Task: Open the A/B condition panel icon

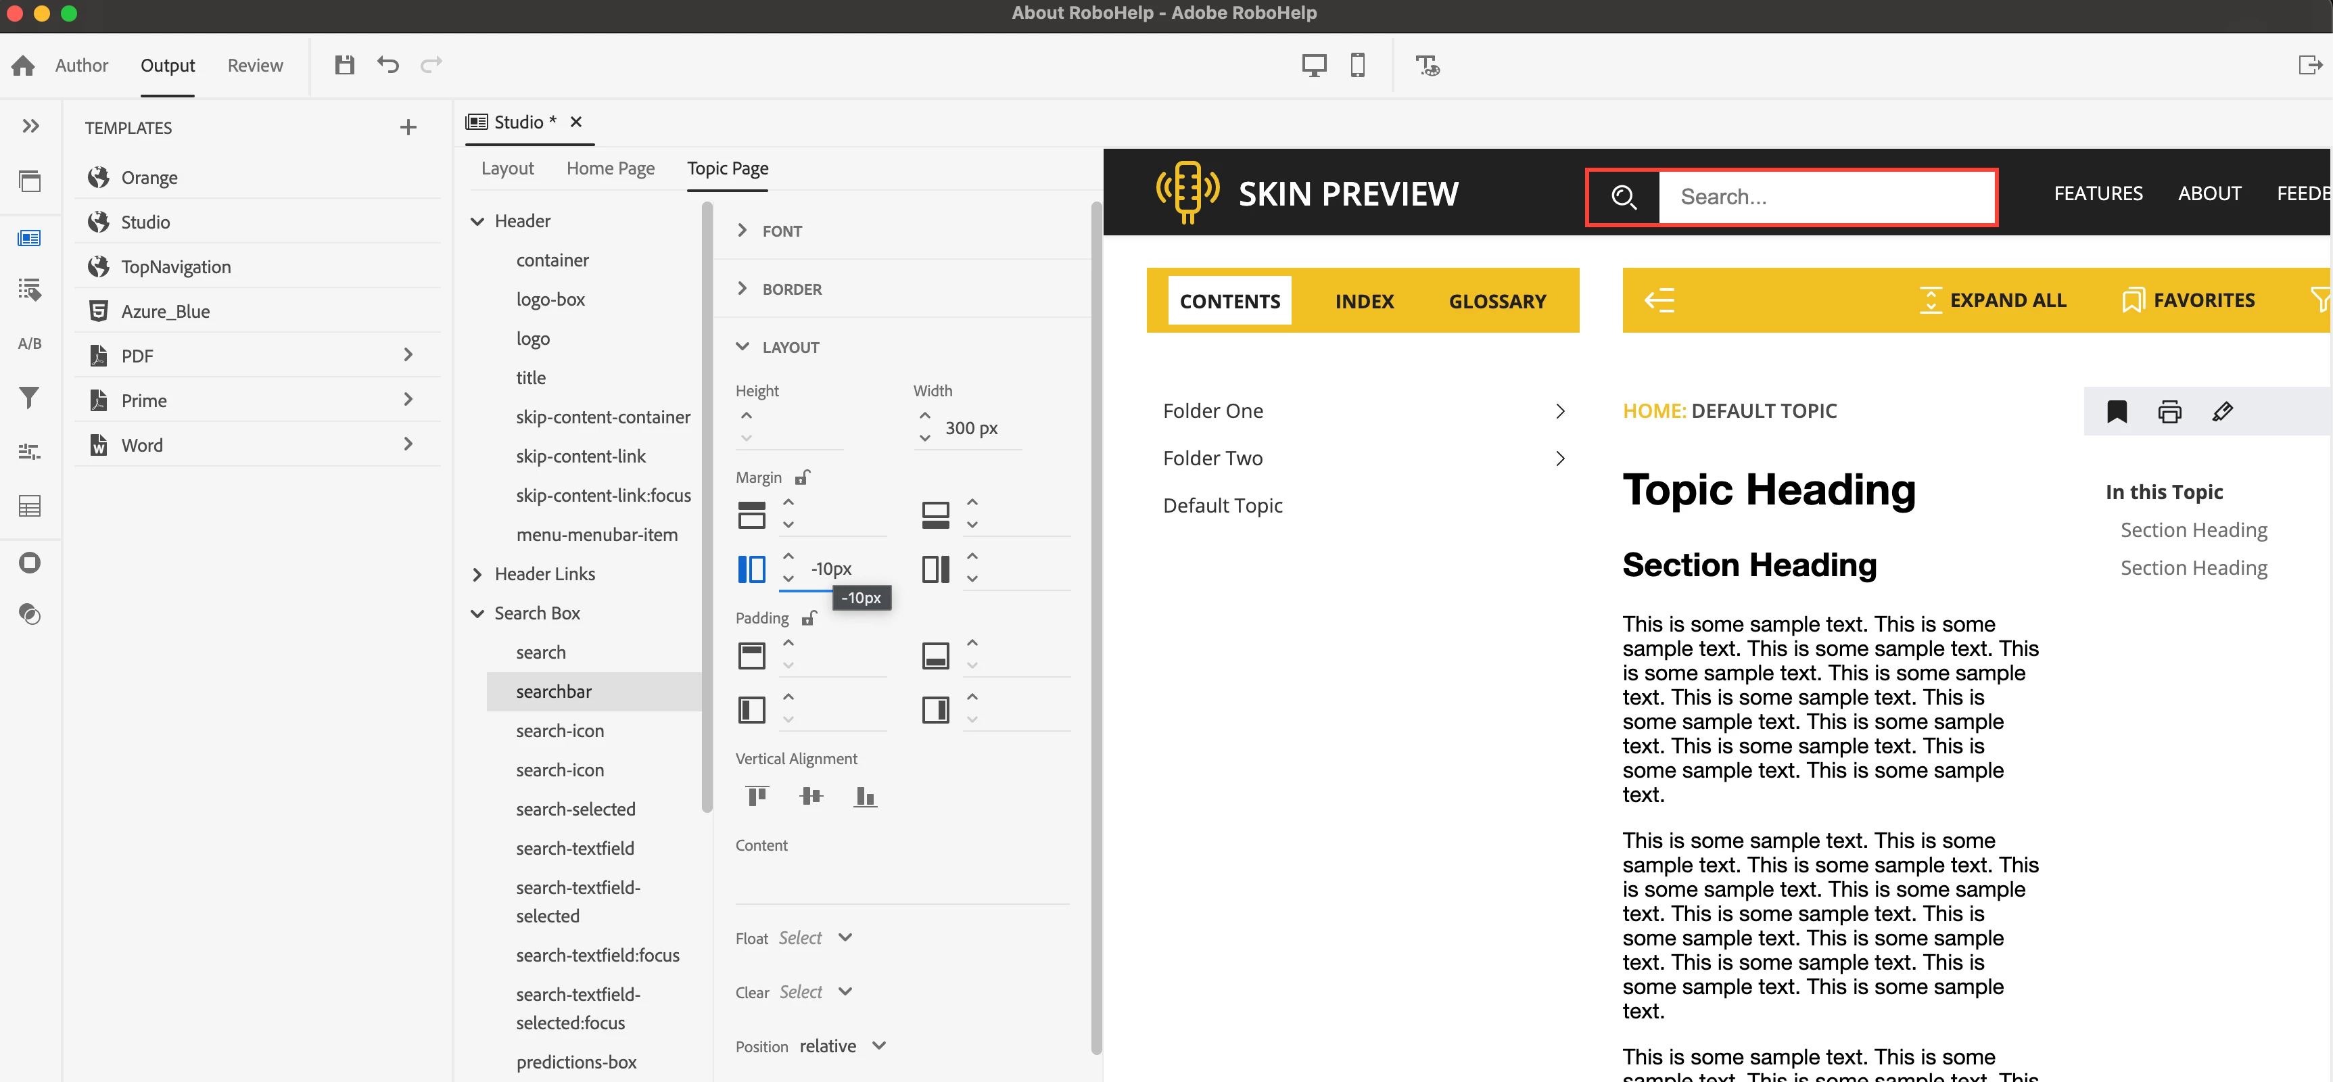Action: (29, 343)
